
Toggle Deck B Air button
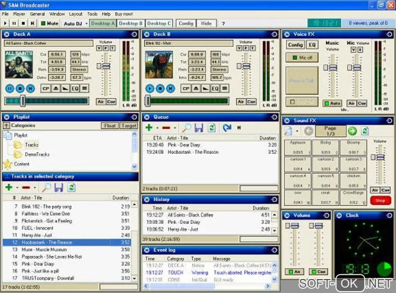click(241, 102)
